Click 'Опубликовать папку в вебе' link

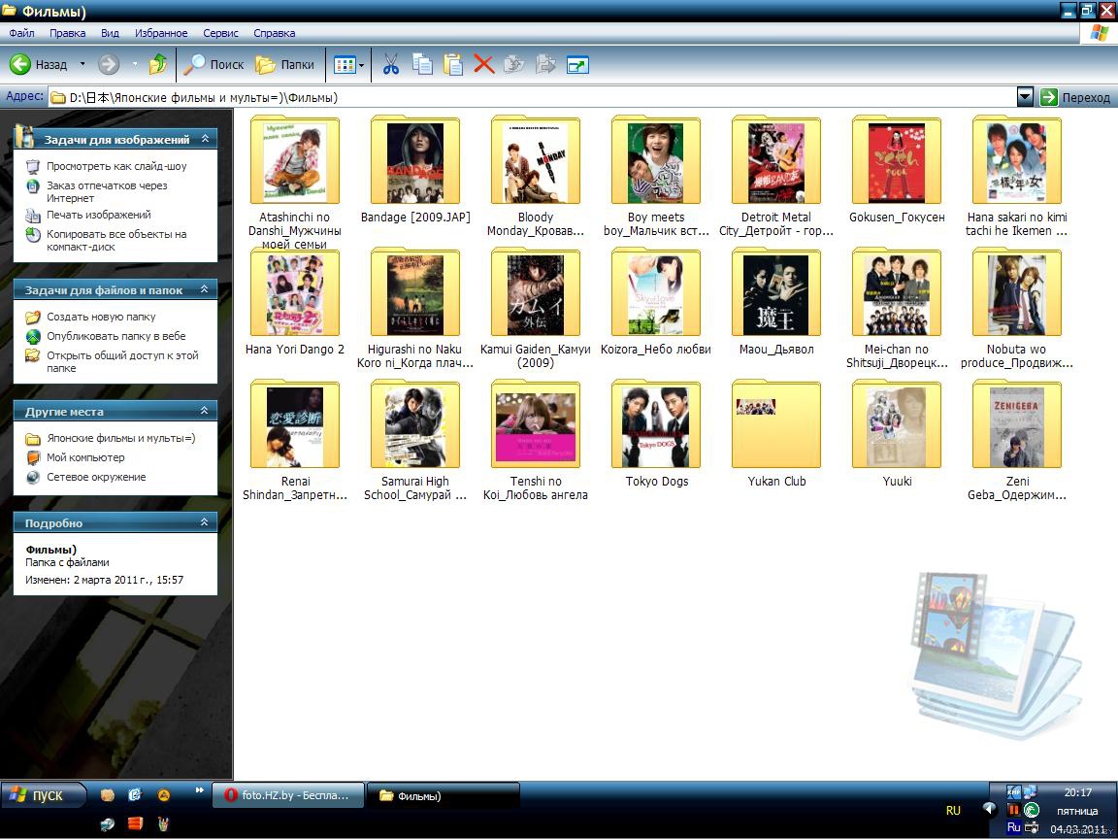(x=115, y=336)
